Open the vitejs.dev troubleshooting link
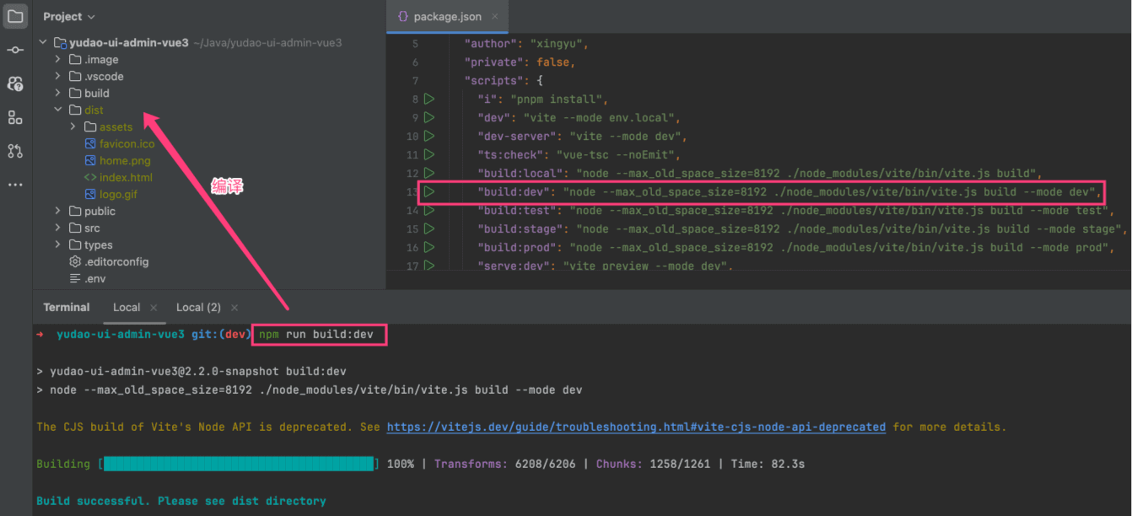Image resolution: width=1132 pixels, height=516 pixels. click(x=636, y=427)
